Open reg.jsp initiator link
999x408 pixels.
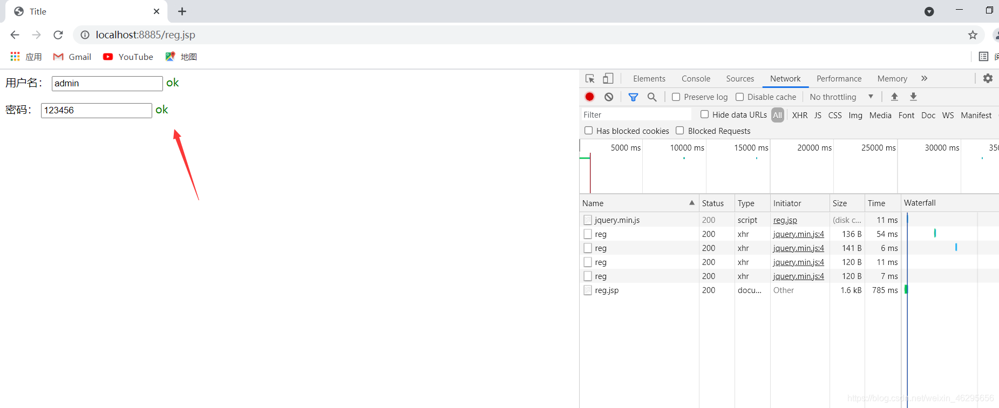(785, 220)
